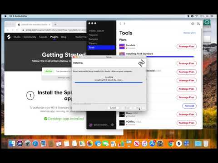This screenshot has height=163, width=218.
Task: Open Trash from the Dock
Action: (x=206, y=144)
